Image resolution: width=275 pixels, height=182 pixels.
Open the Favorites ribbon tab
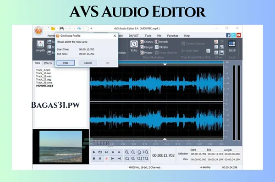tap(173, 36)
